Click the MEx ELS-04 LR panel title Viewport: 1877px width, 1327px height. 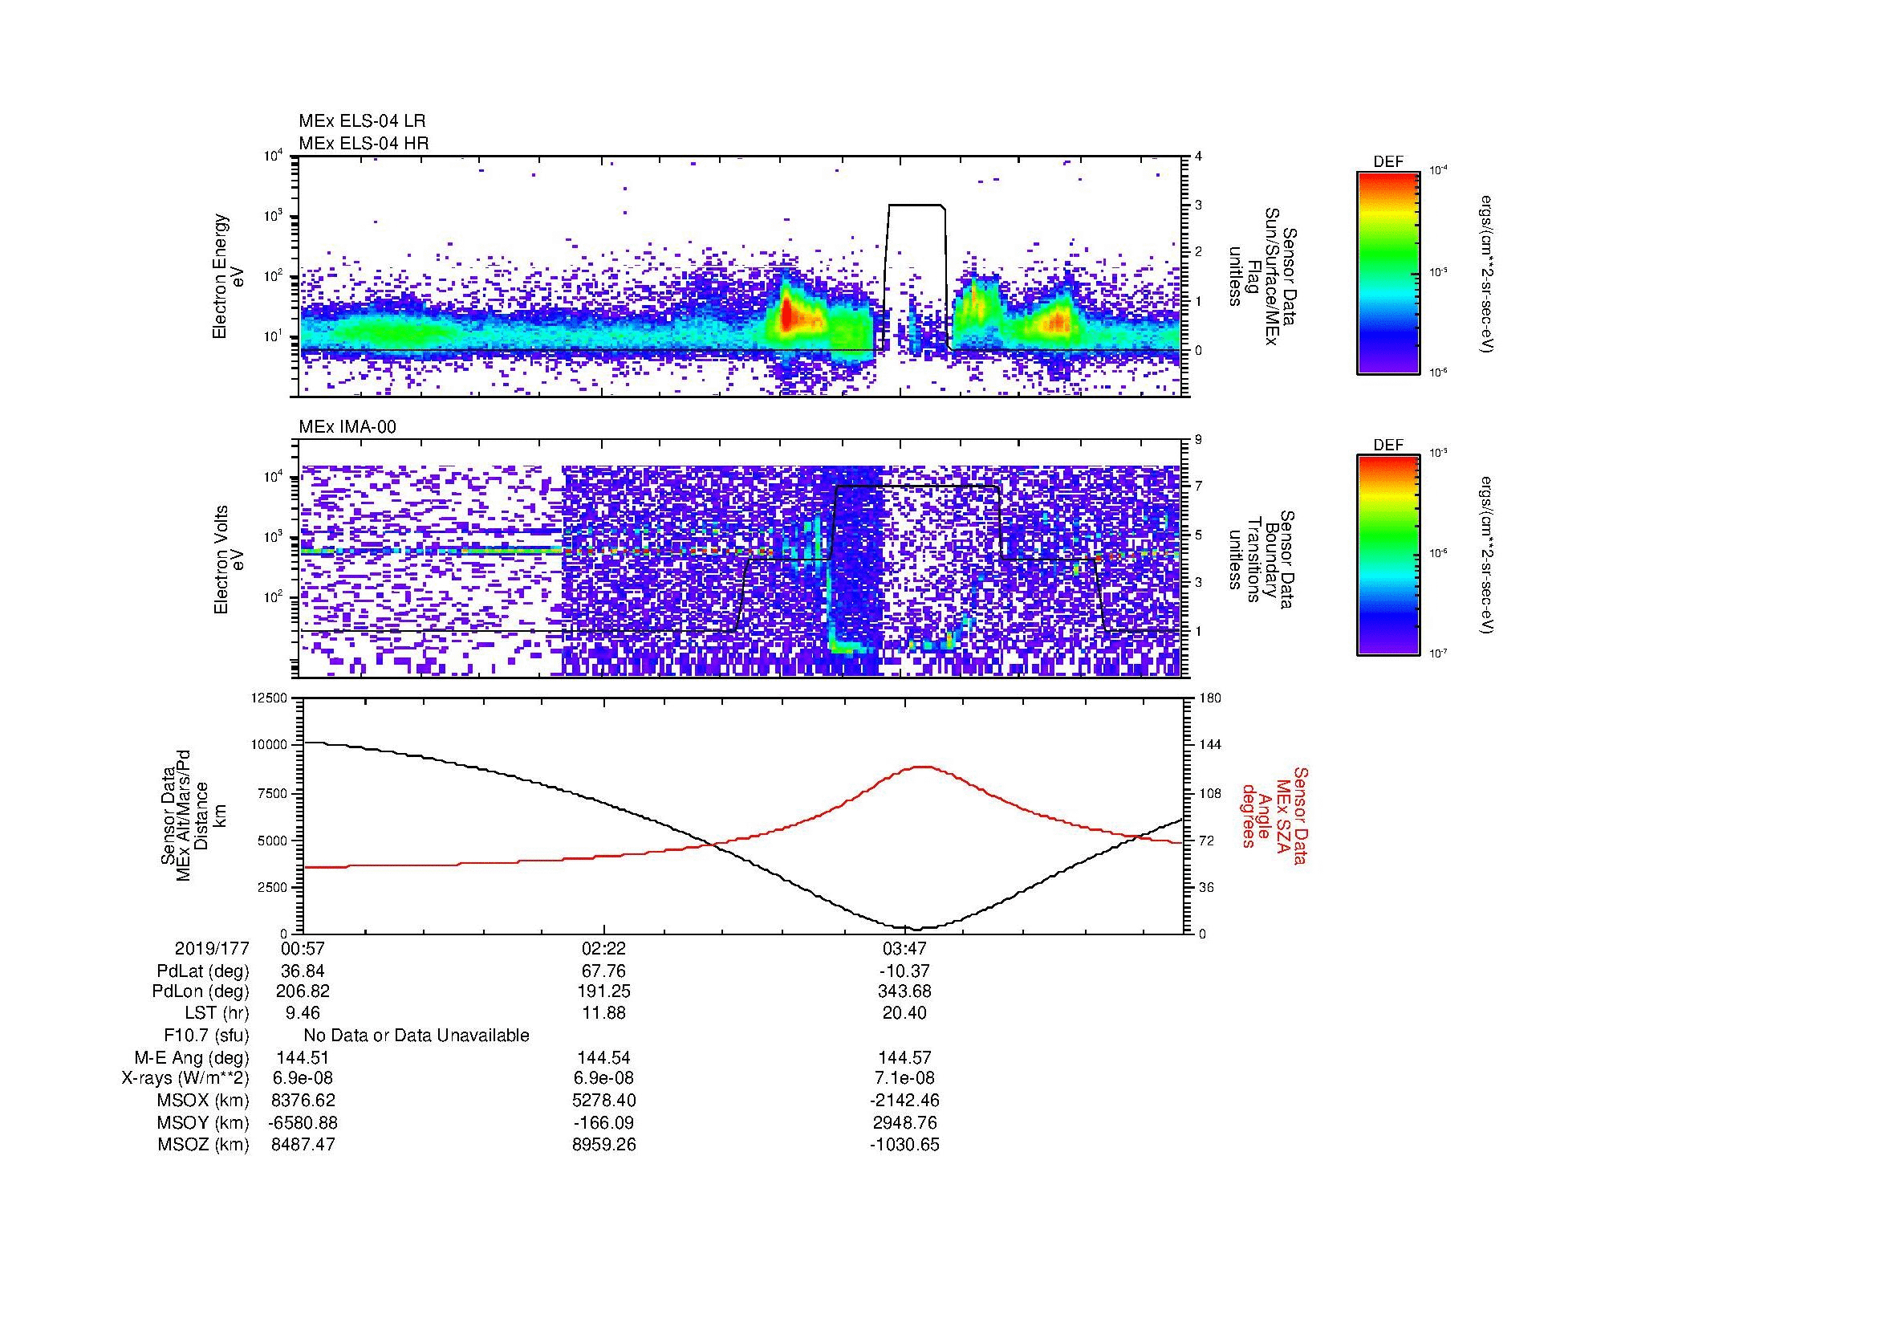point(362,121)
